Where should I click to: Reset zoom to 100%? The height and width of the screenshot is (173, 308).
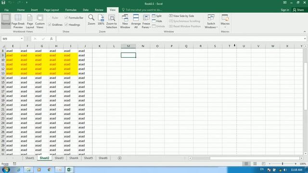click(101, 20)
